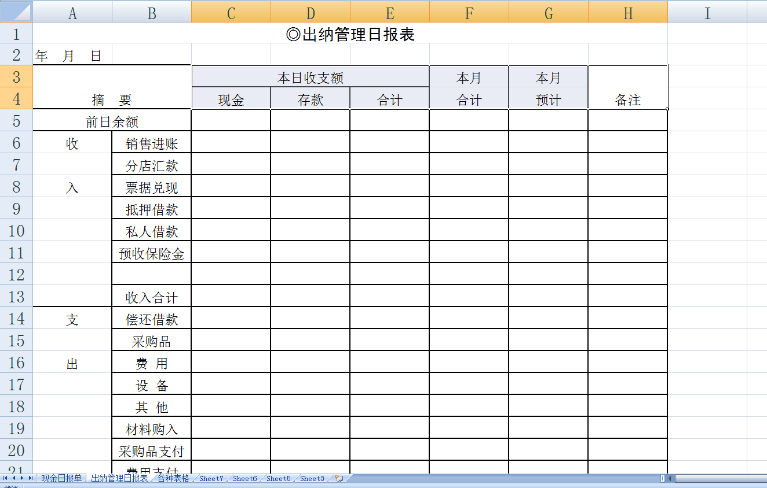This screenshot has width=767, height=488.
Task: Select the 出 cell in column A
Action: click(x=72, y=363)
